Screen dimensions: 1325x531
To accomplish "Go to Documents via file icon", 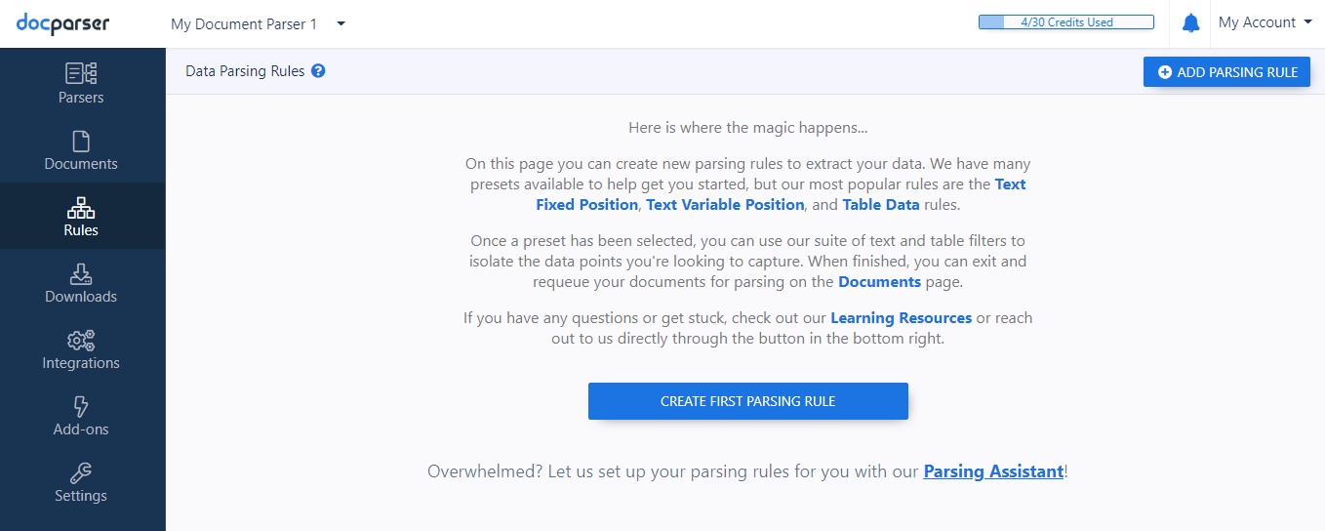I will click(x=81, y=141).
